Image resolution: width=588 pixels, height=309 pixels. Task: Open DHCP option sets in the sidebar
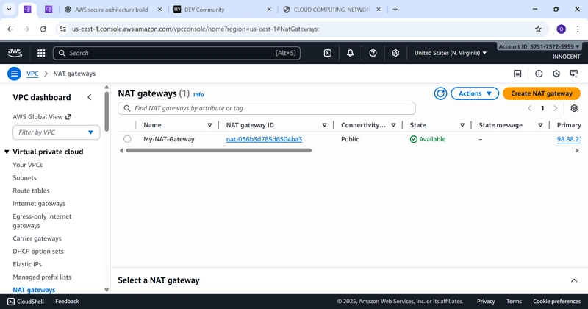pyautogui.click(x=38, y=251)
